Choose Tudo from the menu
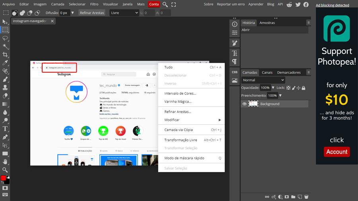Viewport: 358px width, 201px height. click(191, 67)
